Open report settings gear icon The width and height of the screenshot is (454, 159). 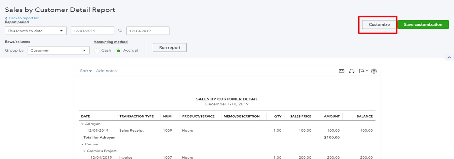[374, 71]
